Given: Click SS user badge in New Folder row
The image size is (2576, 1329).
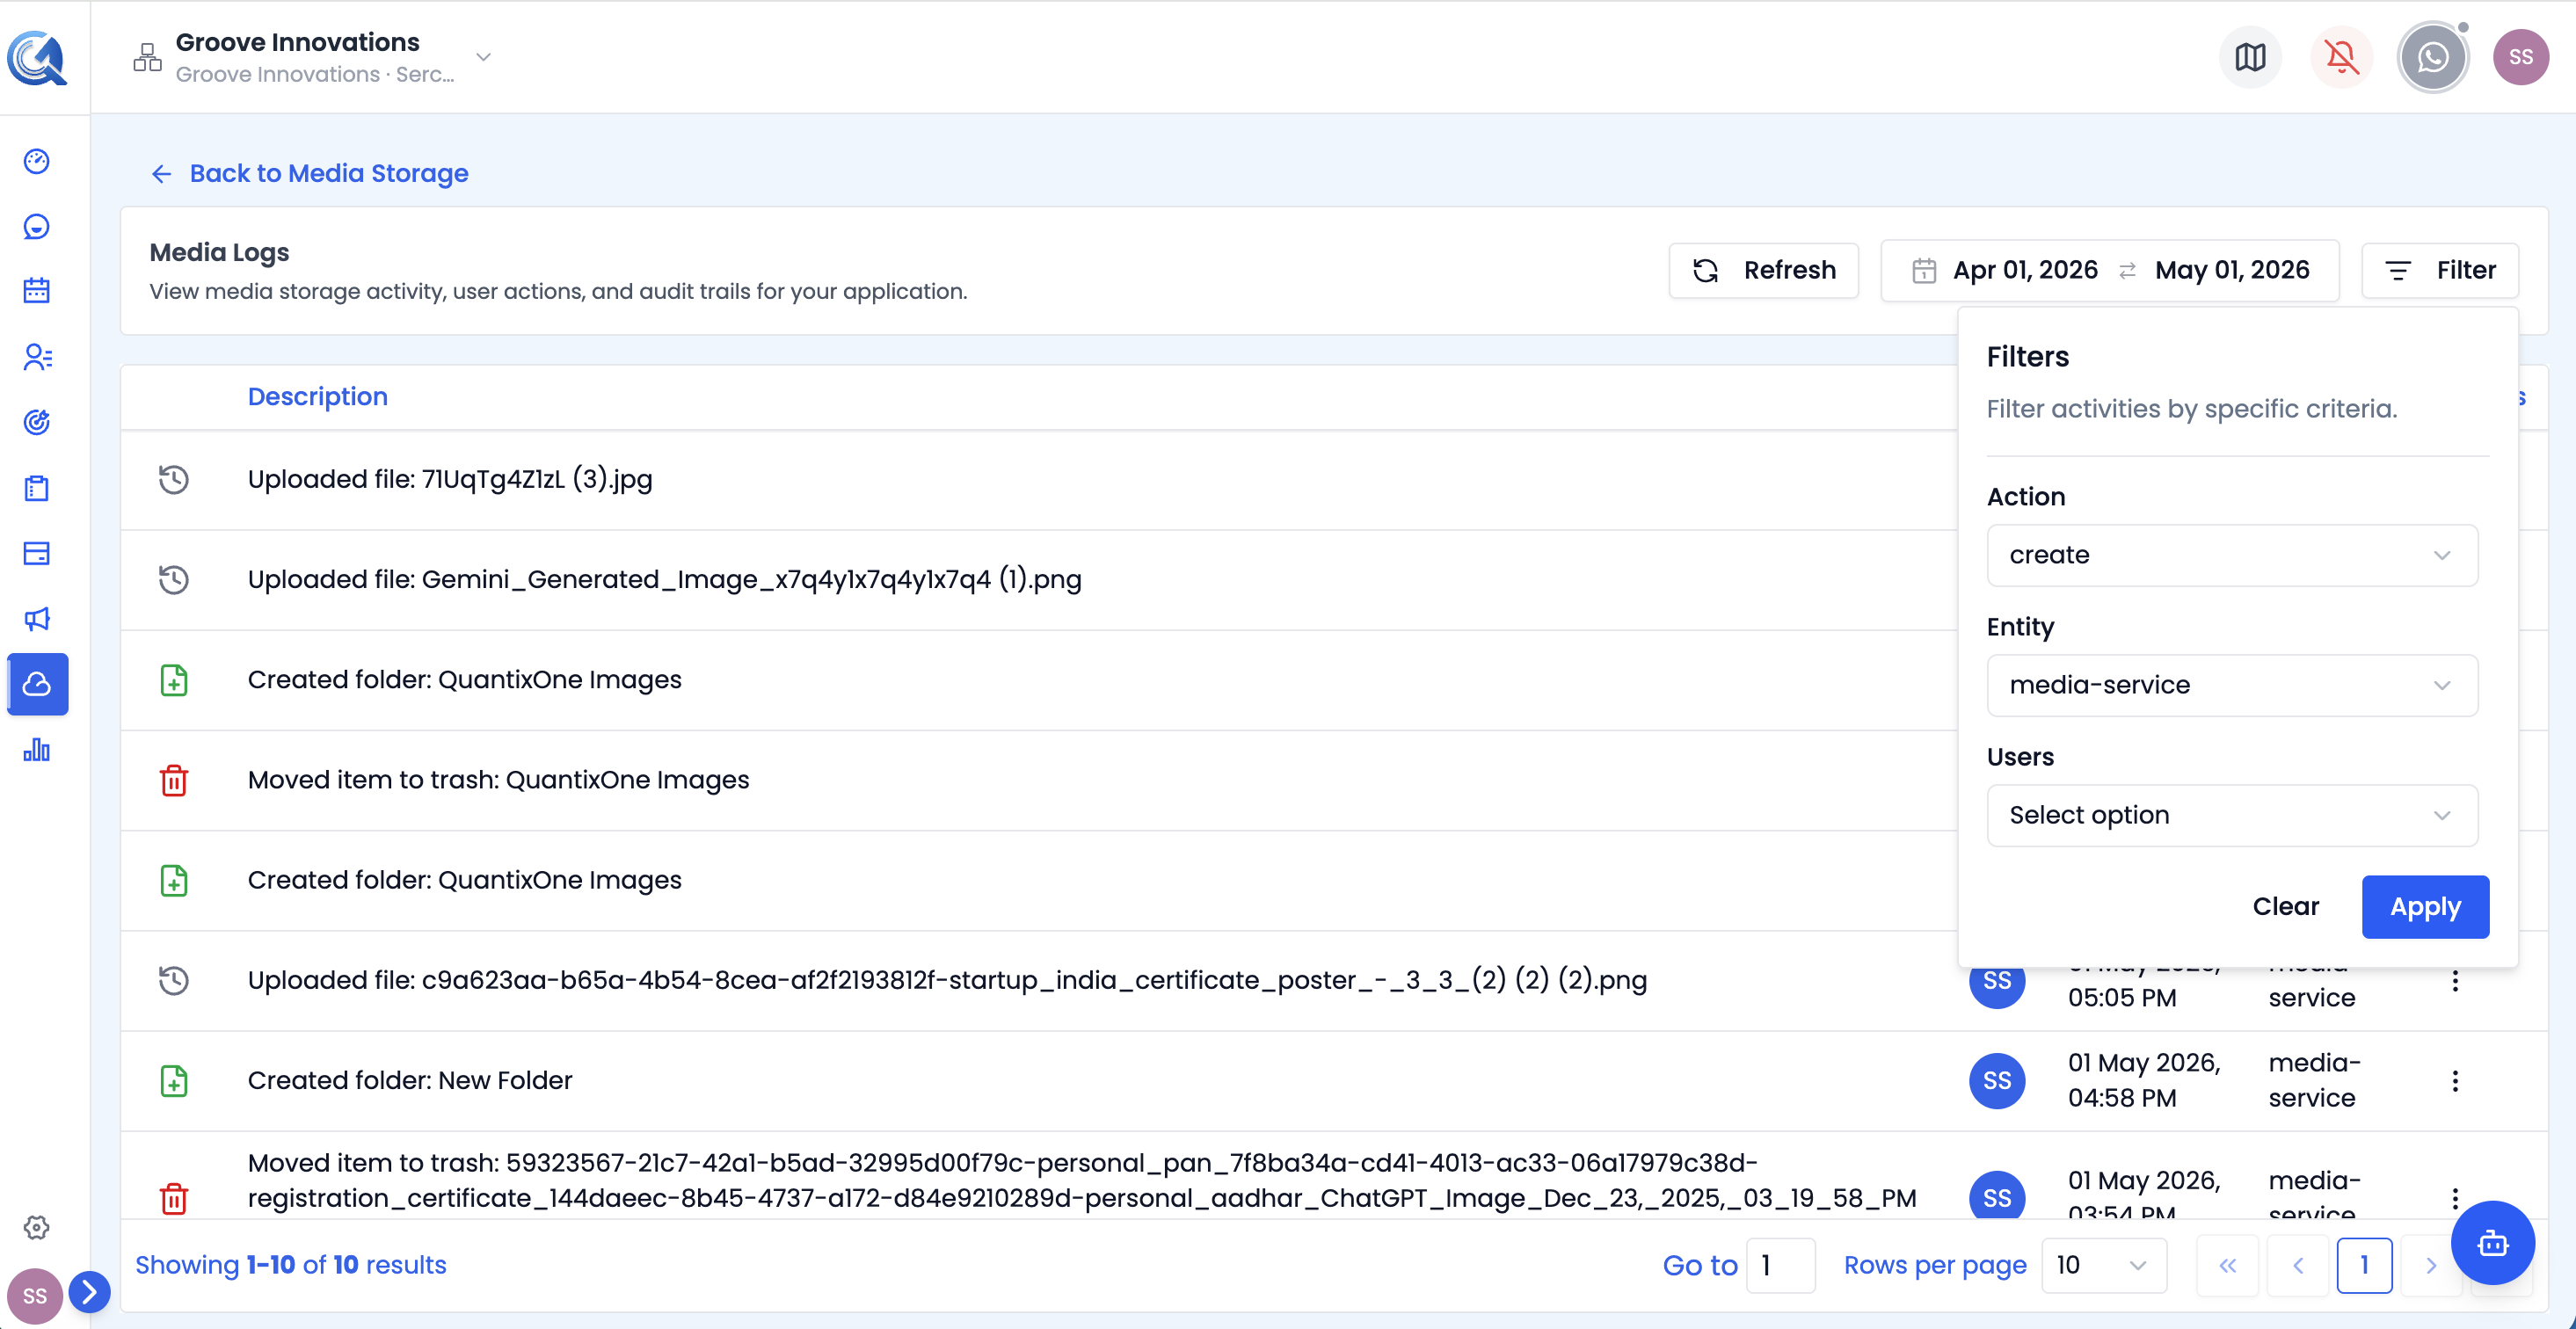Looking at the screenshot, I should click(1996, 1081).
